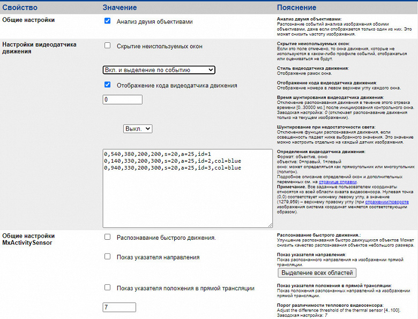Enable Скрытие неиспользуемых окон checkbox
418x319 pixels.
107,45
